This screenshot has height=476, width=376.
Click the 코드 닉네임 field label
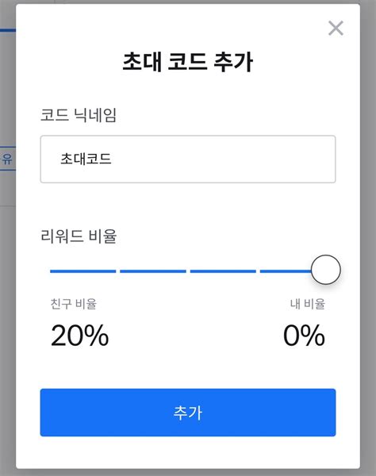[79, 115]
